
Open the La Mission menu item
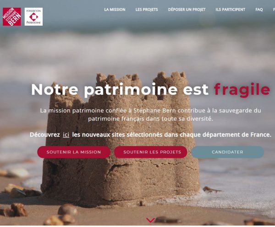tap(115, 10)
